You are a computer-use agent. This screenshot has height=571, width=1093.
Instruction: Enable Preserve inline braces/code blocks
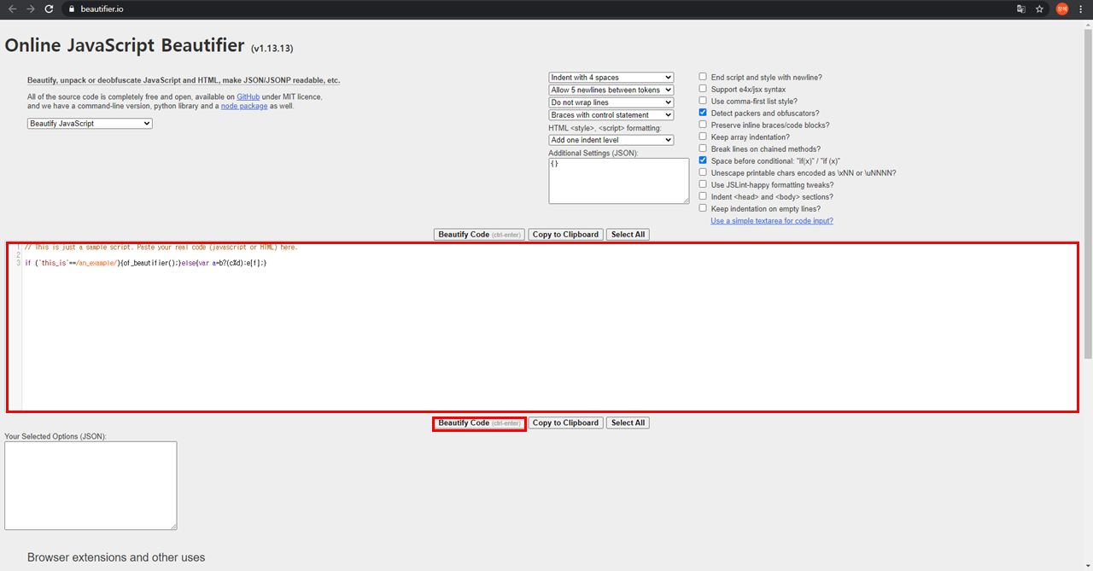point(703,125)
